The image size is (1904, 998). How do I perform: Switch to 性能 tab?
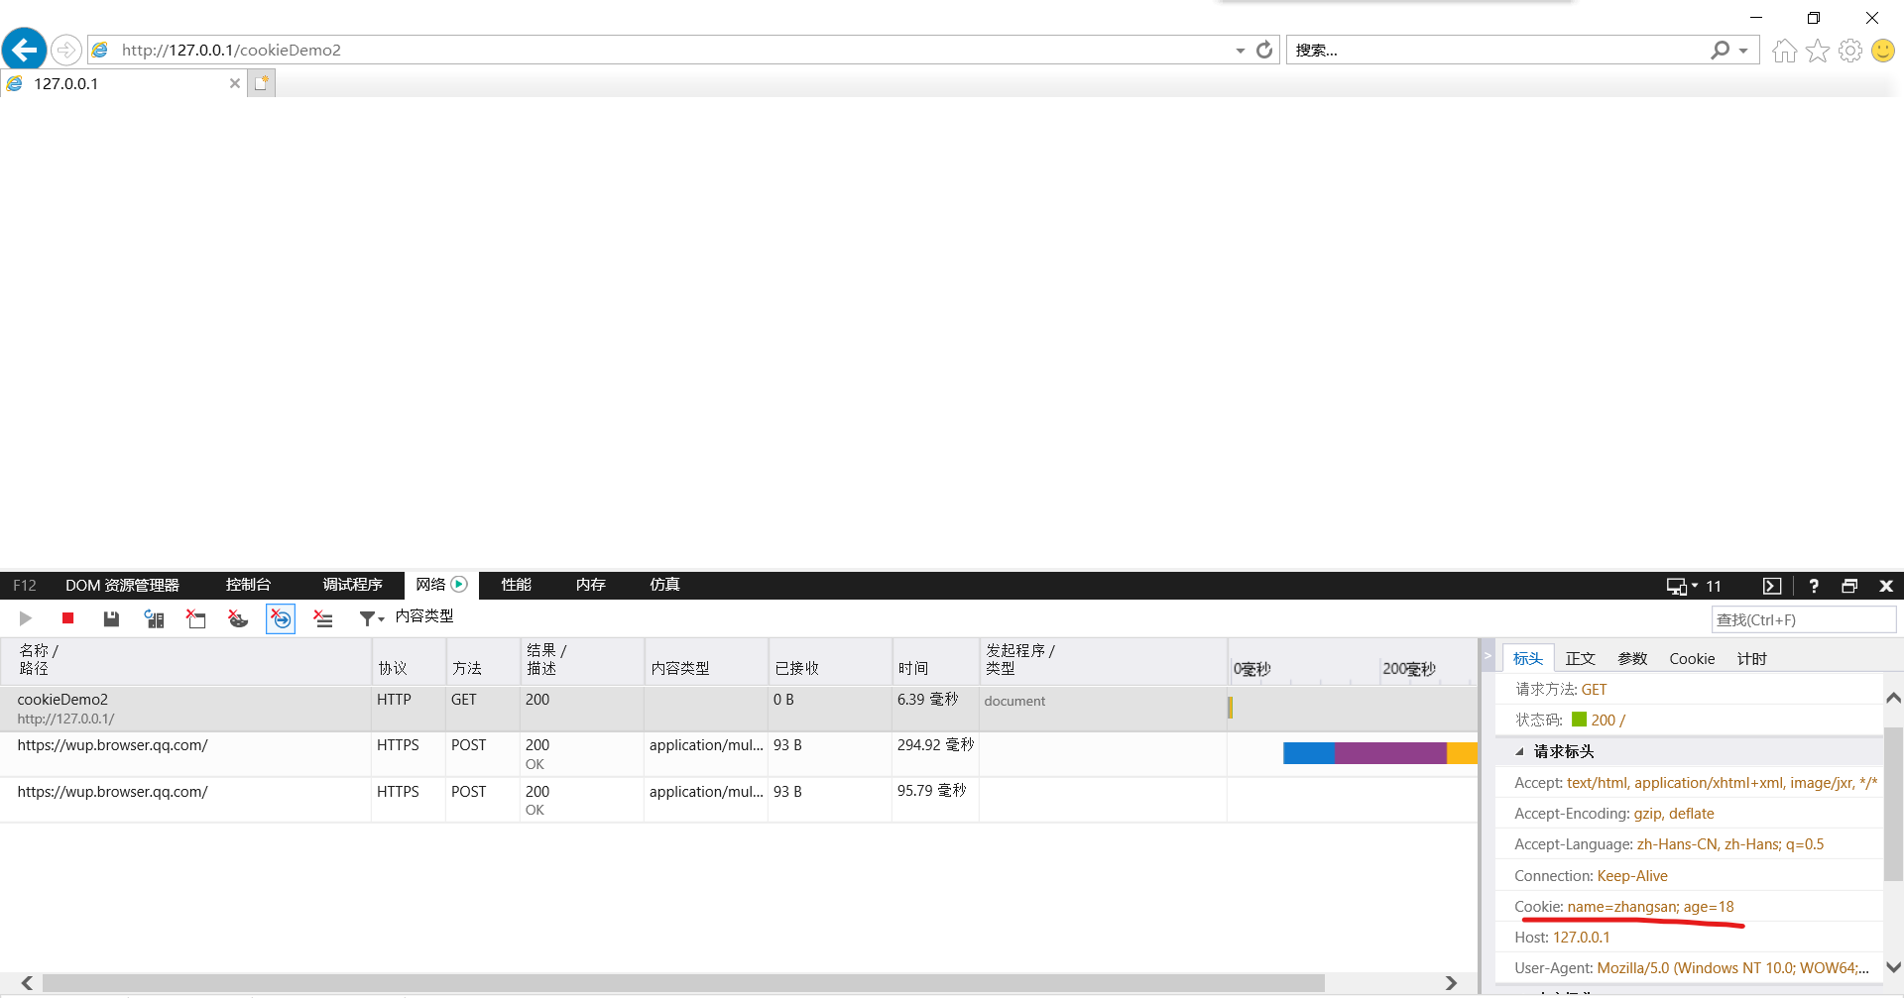click(516, 585)
